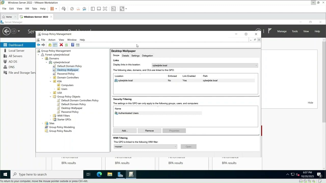Screen dimensions: 326x183
Task: Click the VMware pause virtual machine icon
Action: [x=52, y=9]
